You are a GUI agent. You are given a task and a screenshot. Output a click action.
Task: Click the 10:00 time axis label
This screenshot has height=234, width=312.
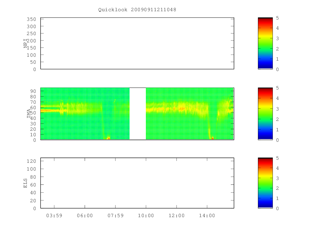click(146, 216)
